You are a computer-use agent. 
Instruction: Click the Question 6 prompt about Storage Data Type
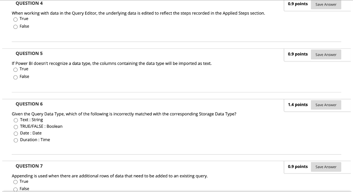124,114
